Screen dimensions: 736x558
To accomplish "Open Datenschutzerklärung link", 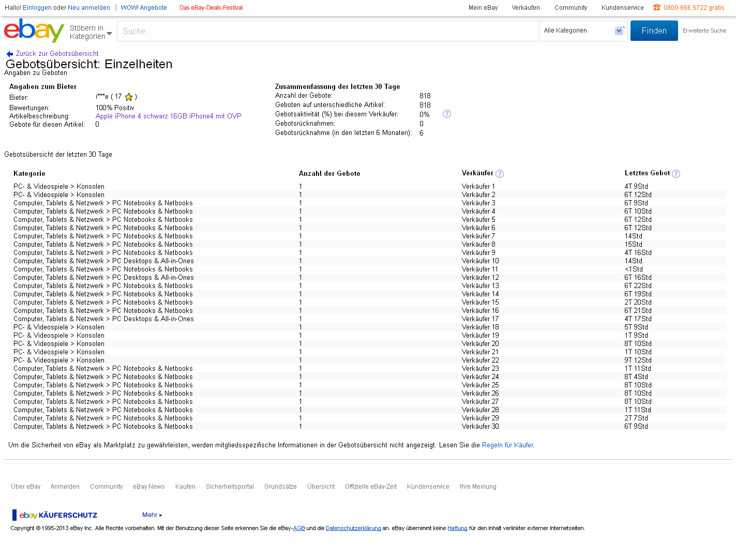I will coord(353,529).
